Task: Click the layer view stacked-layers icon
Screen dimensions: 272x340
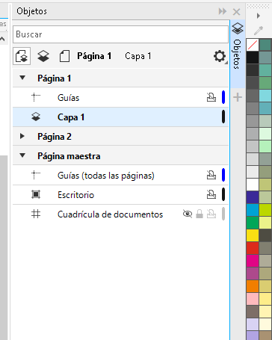Action: [x=43, y=56]
